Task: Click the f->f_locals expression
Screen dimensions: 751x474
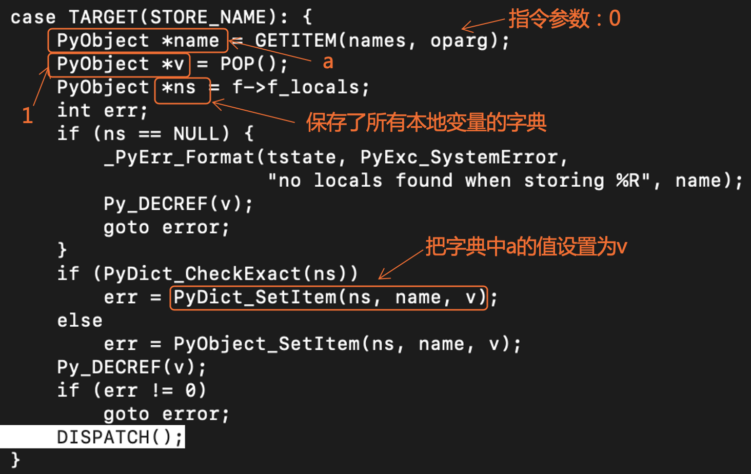Action: point(300,88)
